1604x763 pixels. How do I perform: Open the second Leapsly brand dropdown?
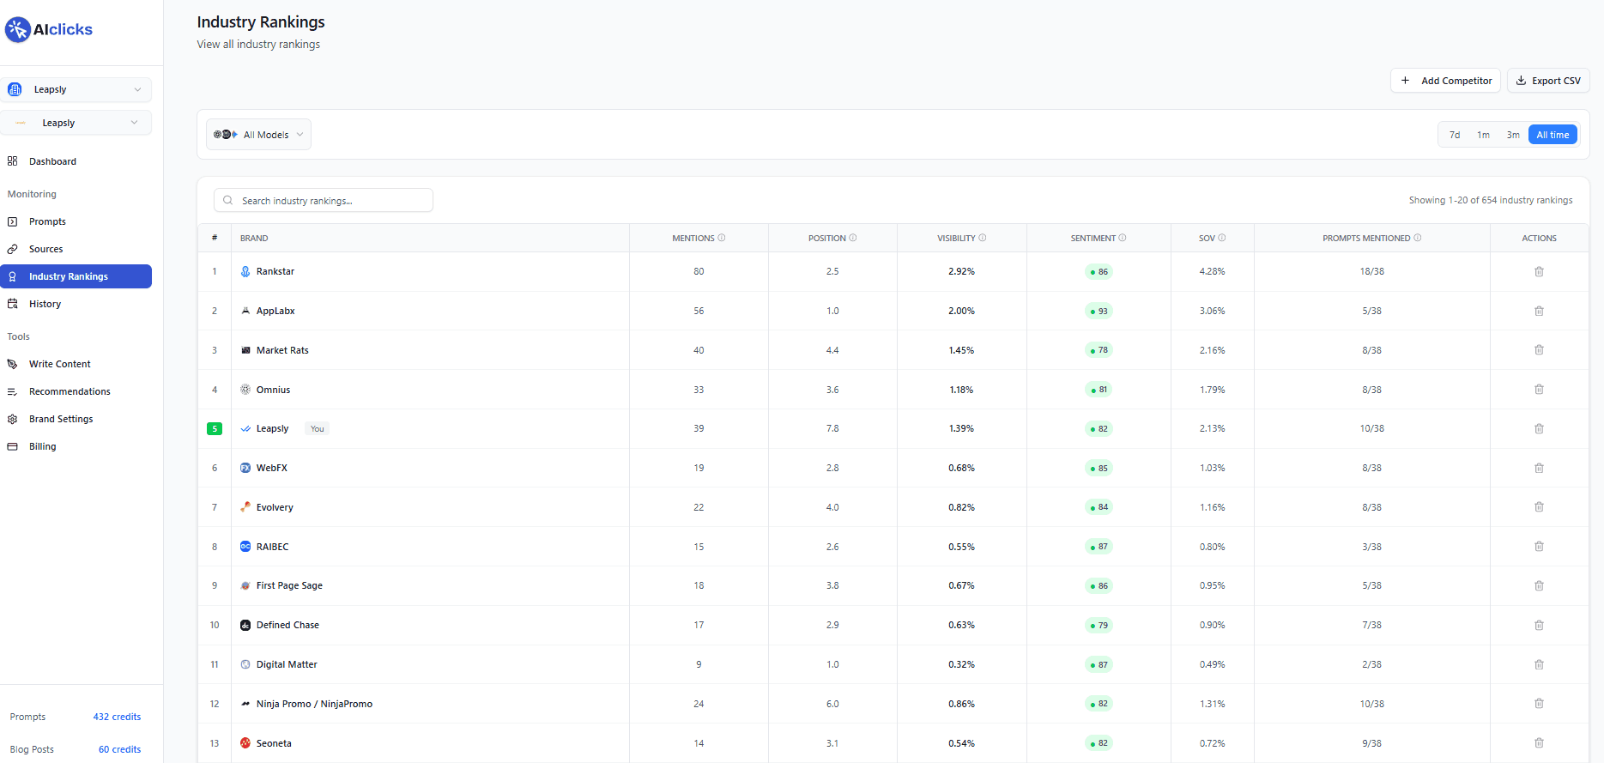[76, 123]
